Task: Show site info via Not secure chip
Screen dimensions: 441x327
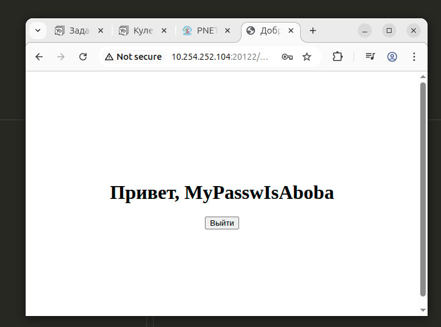Action: [x=134, y=57]
